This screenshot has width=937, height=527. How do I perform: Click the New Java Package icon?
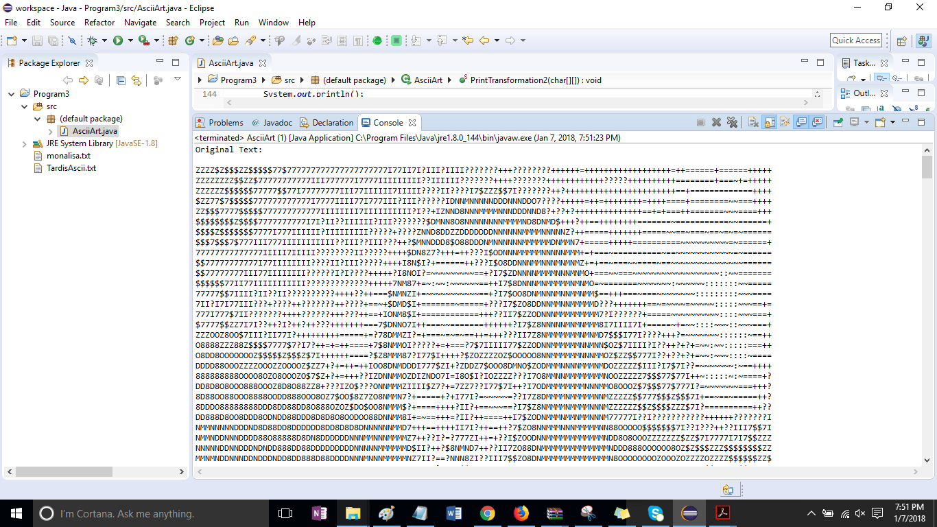[x=172, y=40]
